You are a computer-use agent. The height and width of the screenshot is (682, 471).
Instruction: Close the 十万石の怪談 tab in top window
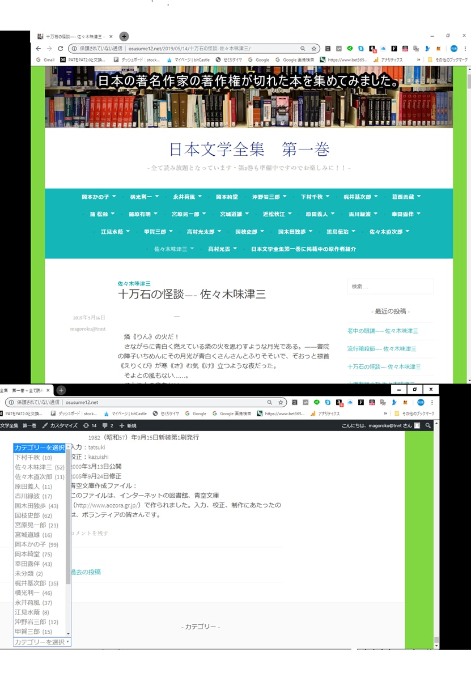pos(111,36)
